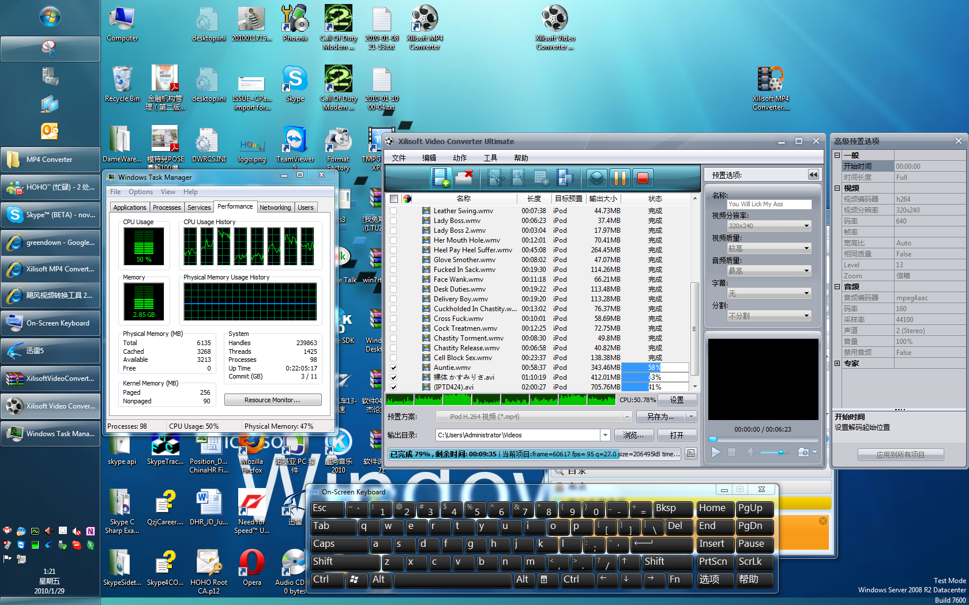Adjust the preview volume slider

(776, 452)
